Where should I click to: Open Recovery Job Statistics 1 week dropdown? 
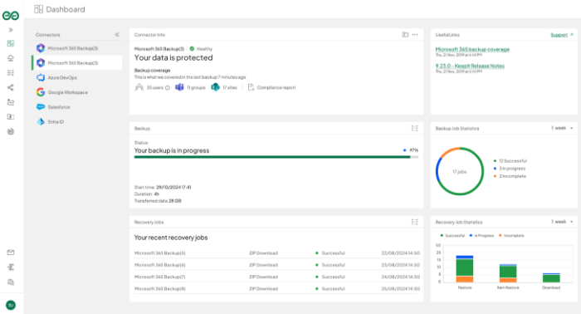562,222
